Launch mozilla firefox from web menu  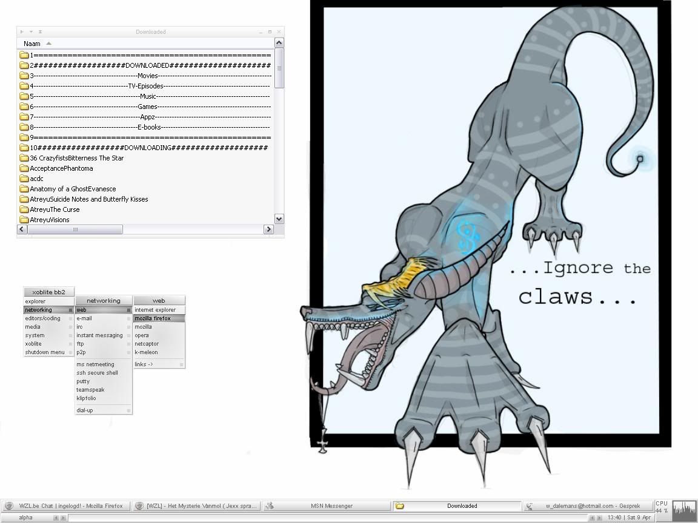pos(159,318)
